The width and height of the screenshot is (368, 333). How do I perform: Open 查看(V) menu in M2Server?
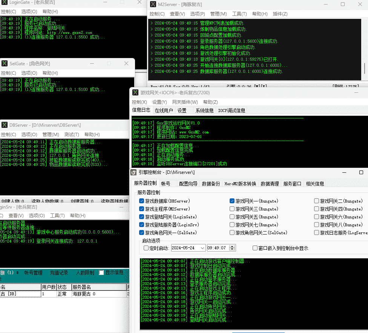(178, 14)
